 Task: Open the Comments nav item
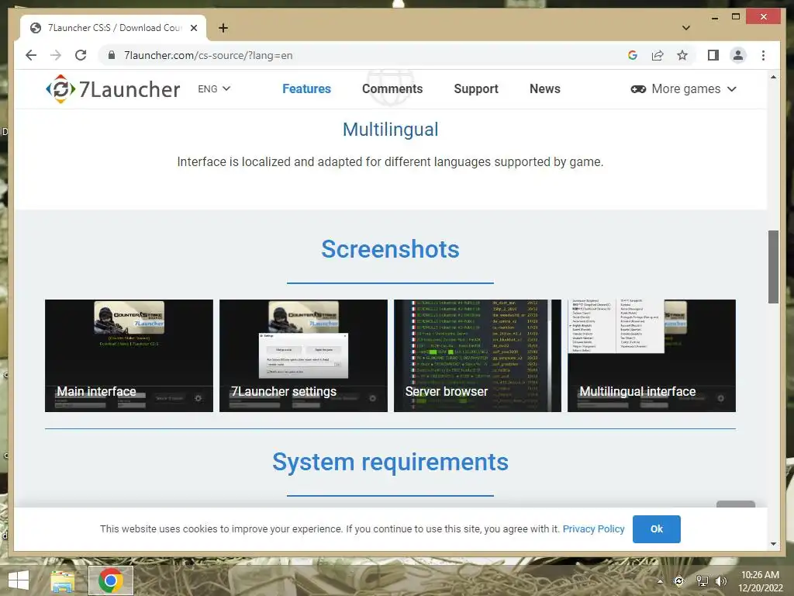pyautogui.click(x=392, y=88)
